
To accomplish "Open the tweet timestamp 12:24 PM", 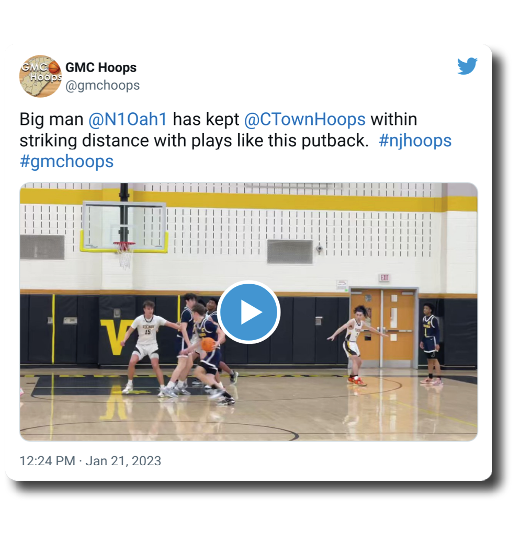I will point(47,460).
